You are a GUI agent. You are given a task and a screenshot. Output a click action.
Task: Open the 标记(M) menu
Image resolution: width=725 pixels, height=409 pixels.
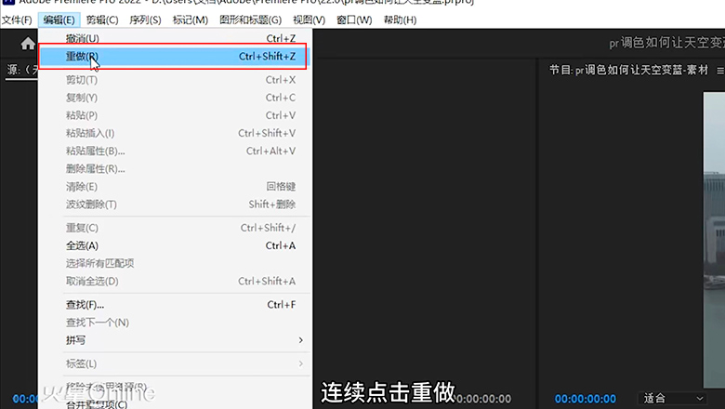tap(190, 20)
